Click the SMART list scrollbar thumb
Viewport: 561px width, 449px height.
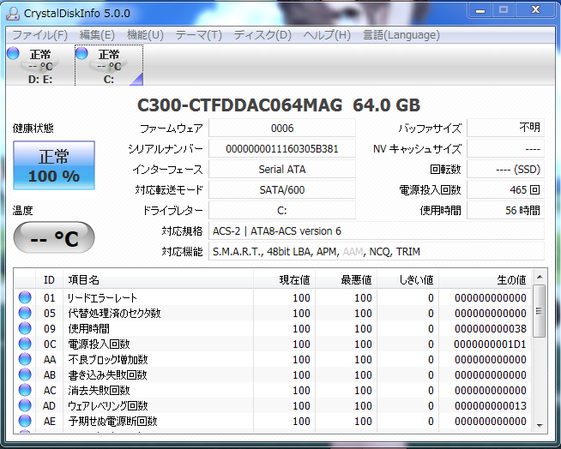click(x=540, y=311)
